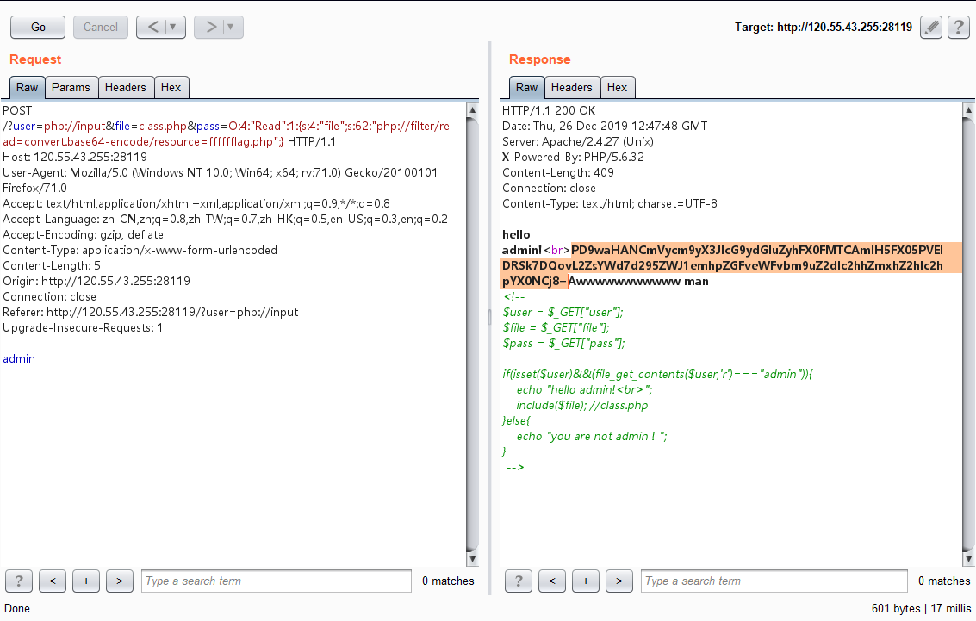Click request pane scrollbar up arrow
The width and height of the screenshot is (976, 621).
point(472,110)
